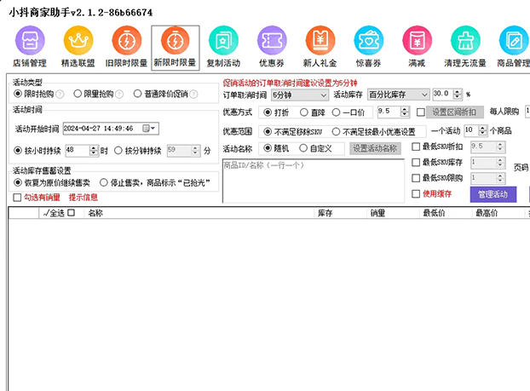Viewport: 530px width, 391px height.
Task: Click 活动开始时间 date field
Action: point(111,129)
